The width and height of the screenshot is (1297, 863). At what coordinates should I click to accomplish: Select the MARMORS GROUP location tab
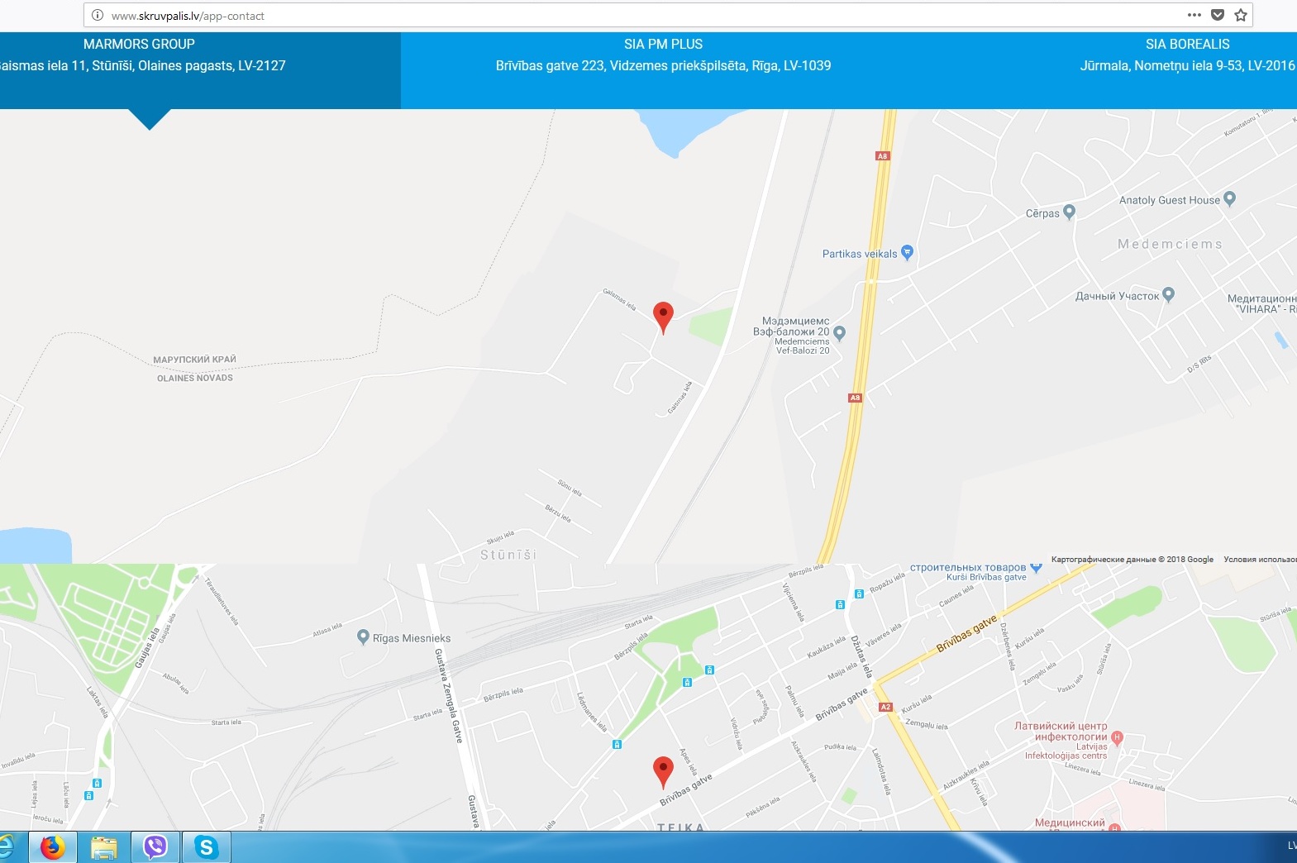click(200, 70)
